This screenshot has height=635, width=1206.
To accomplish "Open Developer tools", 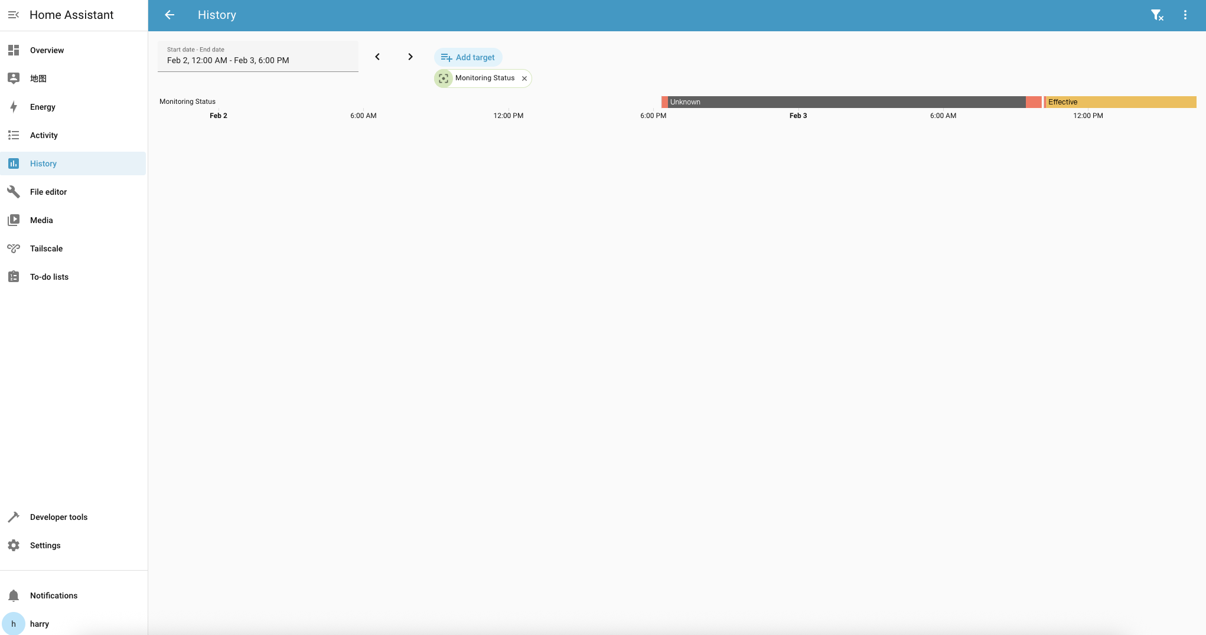I will 58,517.
